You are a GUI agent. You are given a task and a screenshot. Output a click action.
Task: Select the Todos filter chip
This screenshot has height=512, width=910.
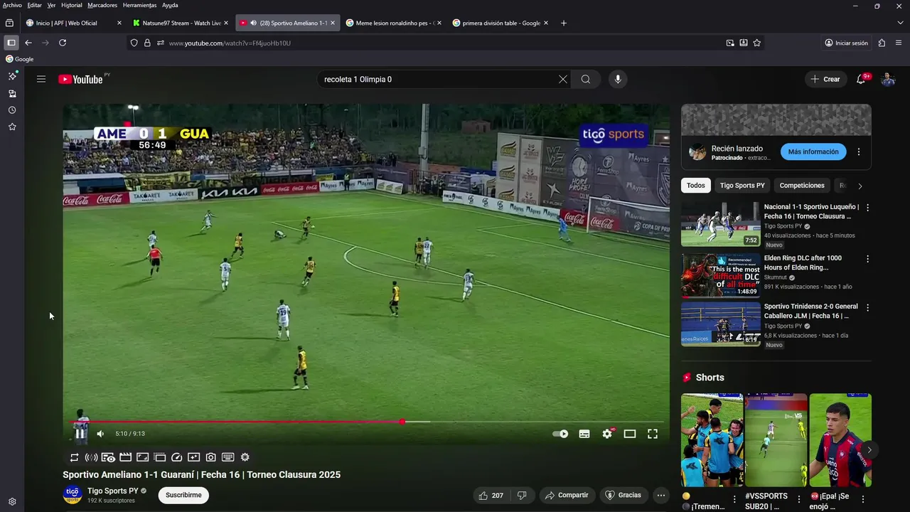pyautogui.click(x=696, y=186)
